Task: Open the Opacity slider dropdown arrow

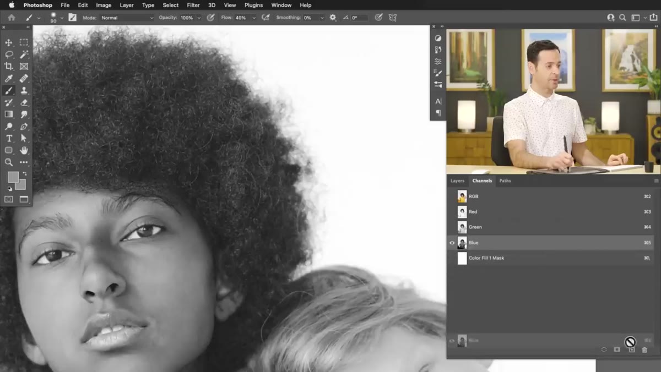Action: pyautogui.click(x=199, y=18)
